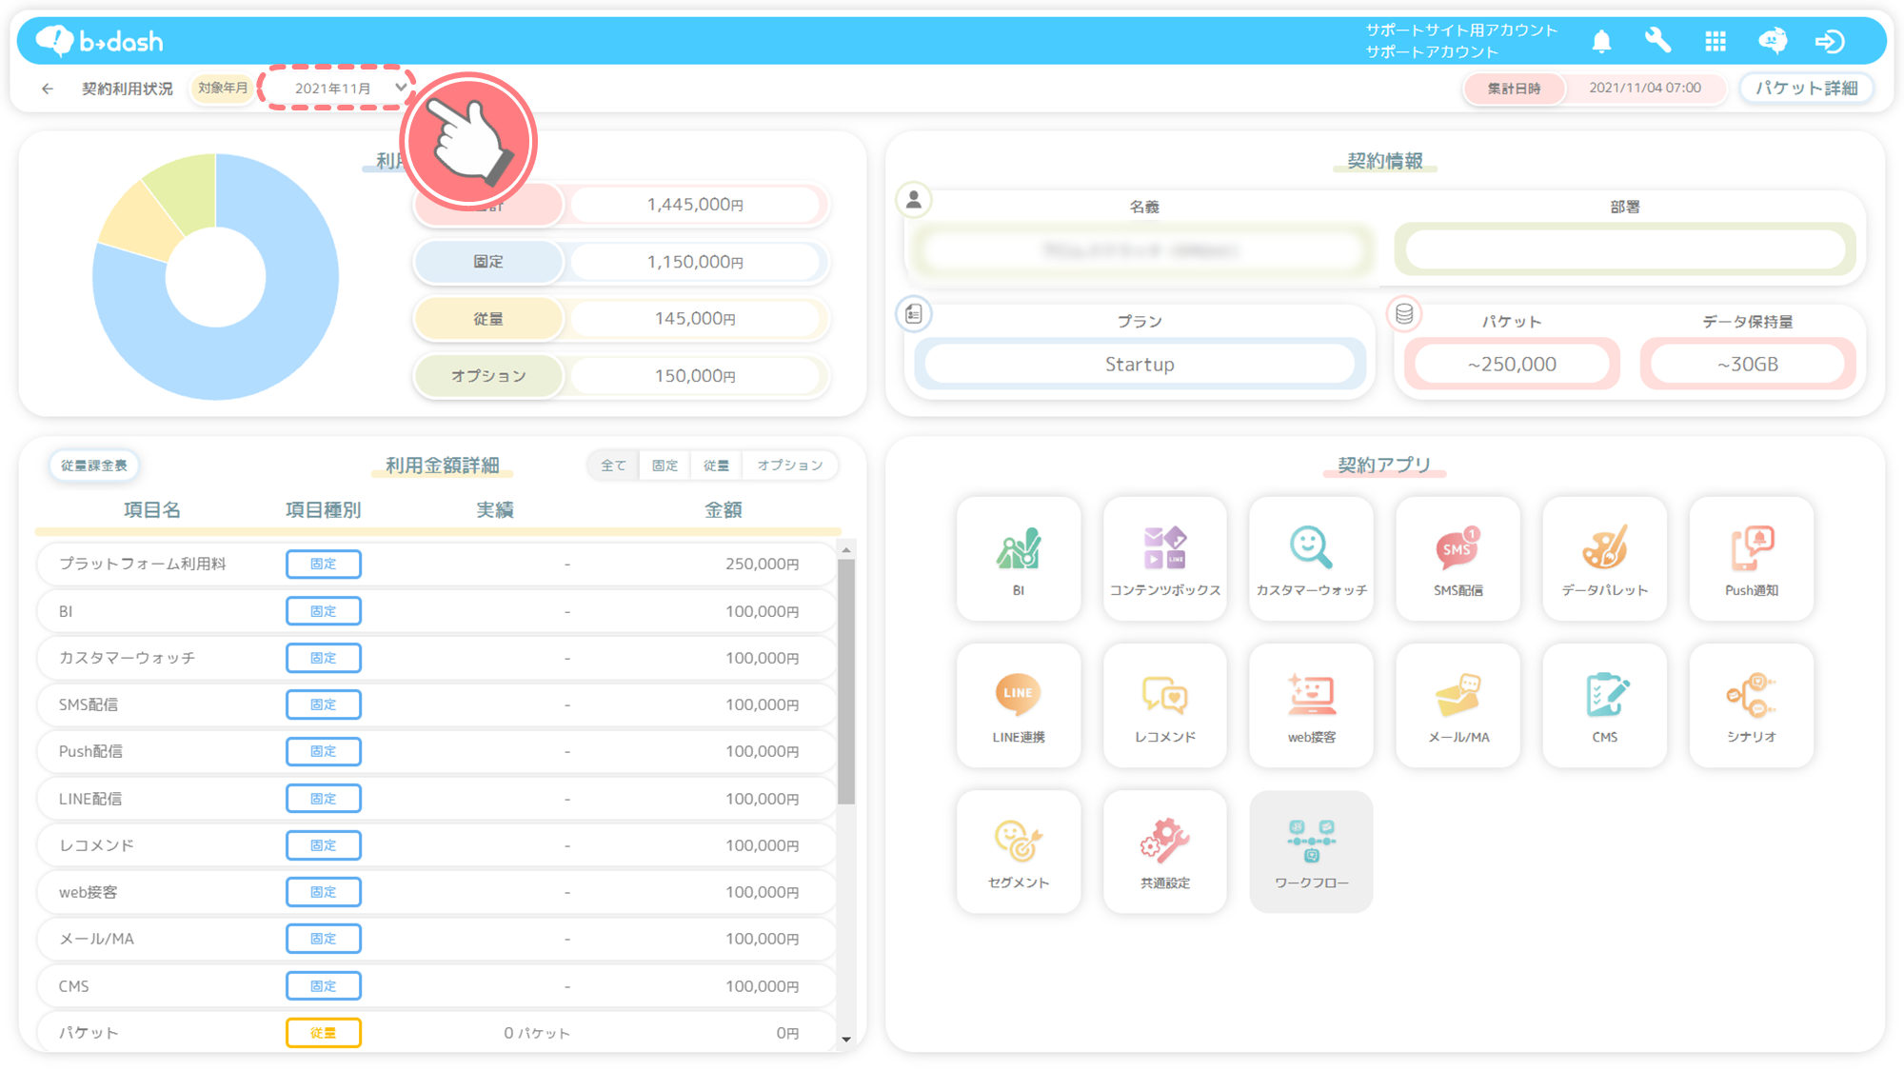Click the 150,000円 option amount
This screenshot has height=1071, width=1904.
(x=695, y=376)
